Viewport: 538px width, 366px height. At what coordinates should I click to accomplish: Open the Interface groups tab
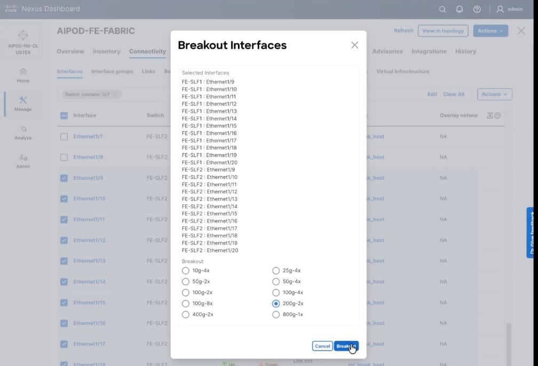[x=112, y=71]
